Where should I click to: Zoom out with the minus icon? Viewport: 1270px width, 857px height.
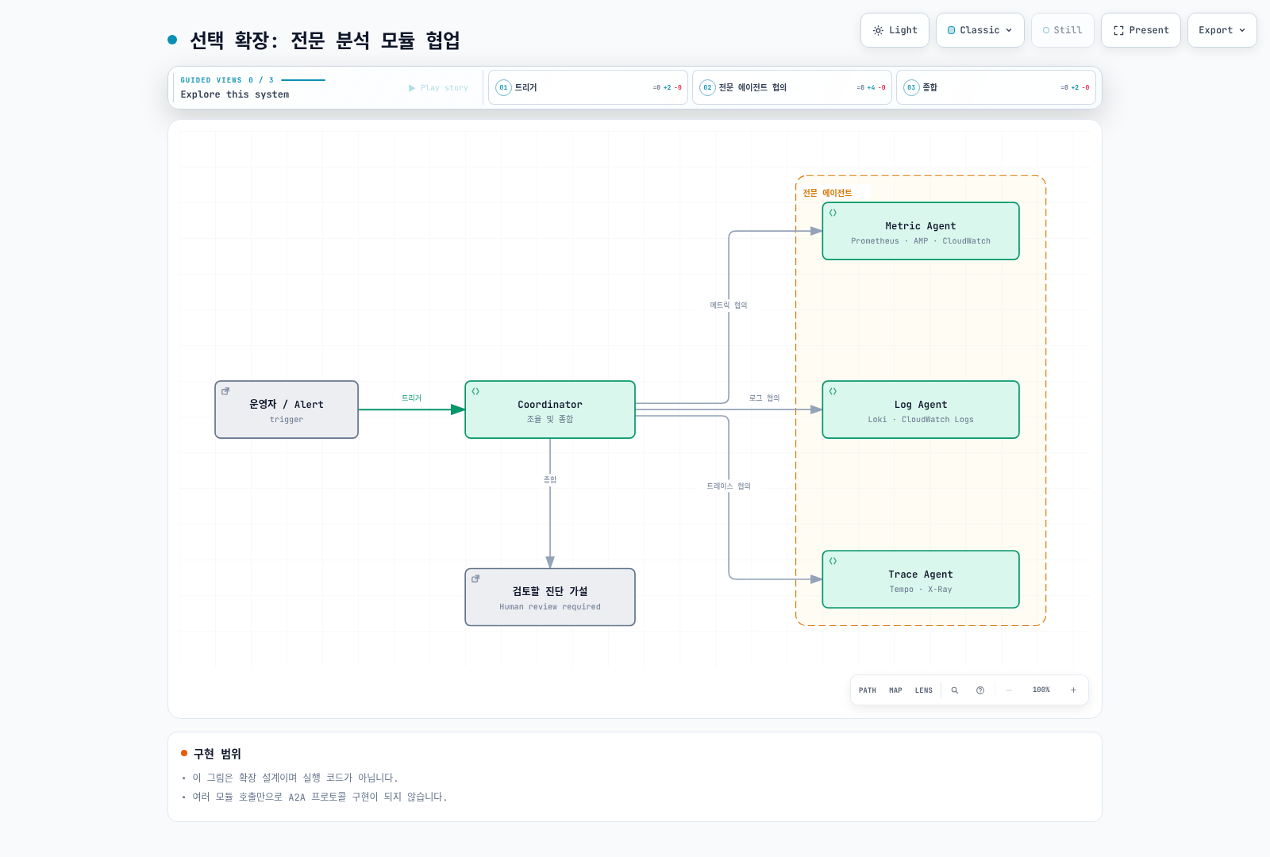pos(1009,690)
